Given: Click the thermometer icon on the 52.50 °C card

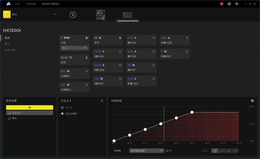Looking at the screenshot, I should click(87, 58).
